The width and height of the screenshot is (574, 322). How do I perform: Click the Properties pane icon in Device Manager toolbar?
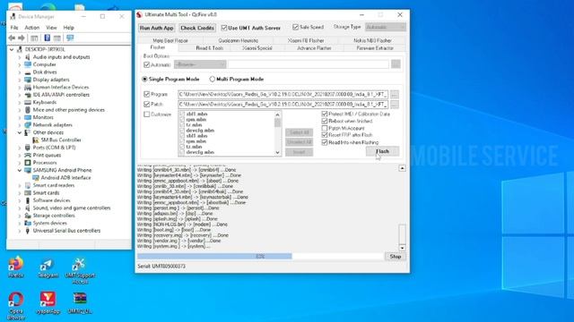click(57, 38)
